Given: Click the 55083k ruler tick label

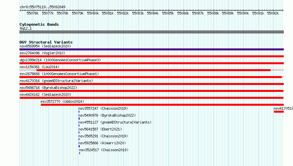Looking at the screenshot, I should click(x=138, y=13).
